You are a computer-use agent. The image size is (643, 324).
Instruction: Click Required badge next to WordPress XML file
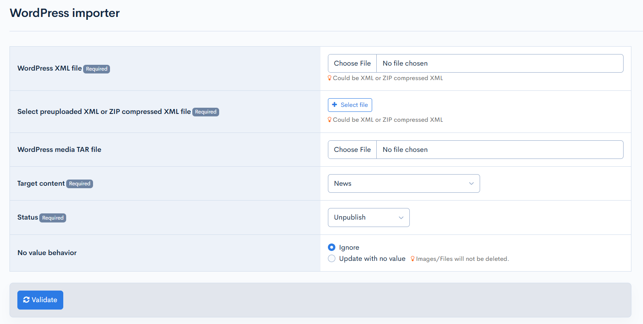point(97,69)
